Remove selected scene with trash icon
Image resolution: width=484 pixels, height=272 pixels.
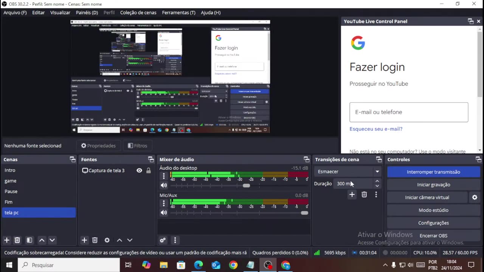point(17,240)
